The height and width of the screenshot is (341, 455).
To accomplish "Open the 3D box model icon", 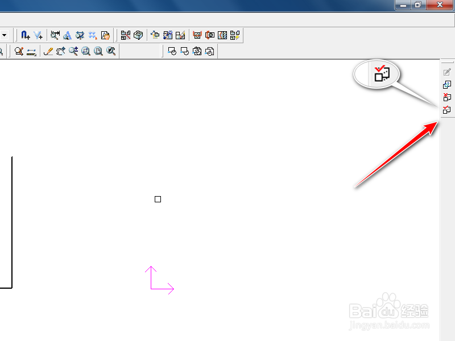I will click(x=138, y=35).
